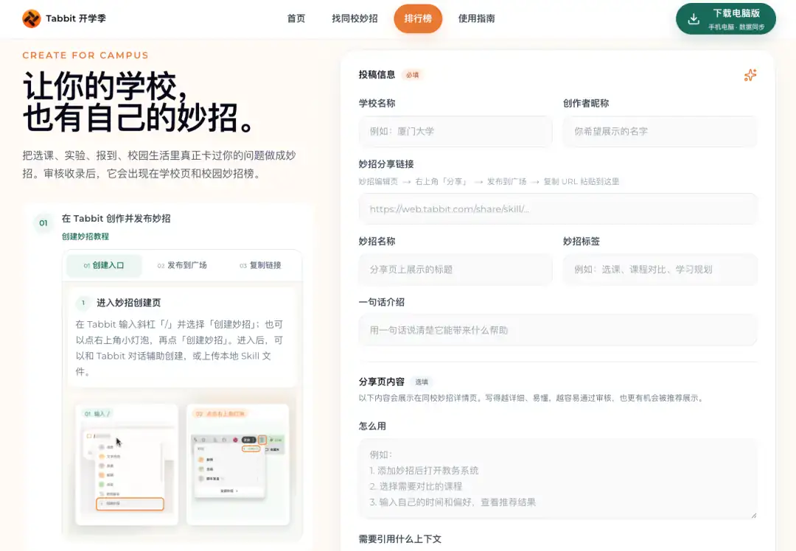The width and height of the screenshot is (796, 551).
Task: Open the '输入 /' tutorial screenshot
Action: [127, 465]
